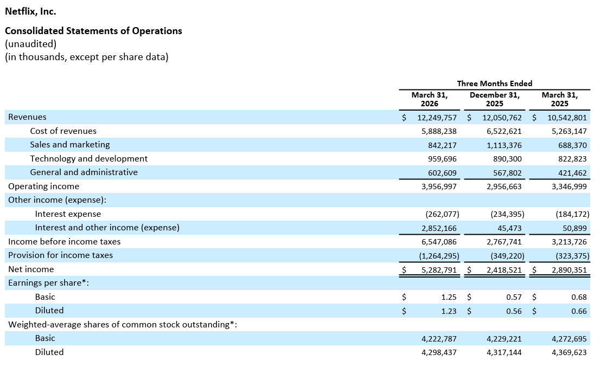The image size is (600, 367).
Task: Click the Netflix, Inc. company title
Action: (x=30, y=11)
